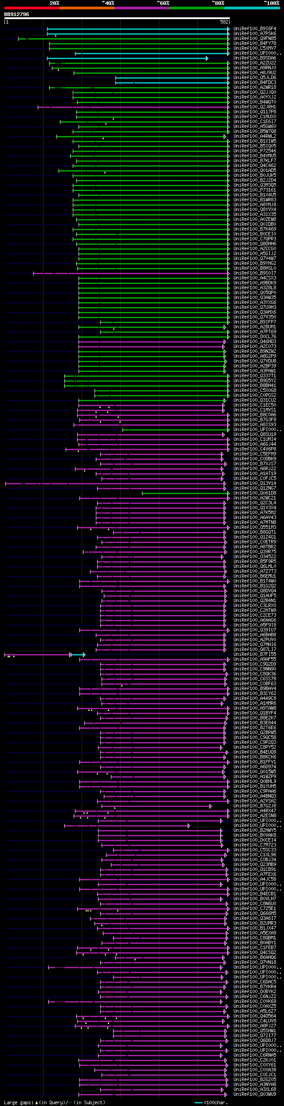Select label UniRef100_A5L6Z7
Image resolution: width=284 pixels, height=1106 pixels.
[x=255, y=1011]
